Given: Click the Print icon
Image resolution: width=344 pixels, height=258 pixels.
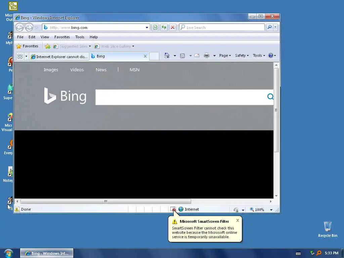Looking at the screenshot, I should (207, 55).
